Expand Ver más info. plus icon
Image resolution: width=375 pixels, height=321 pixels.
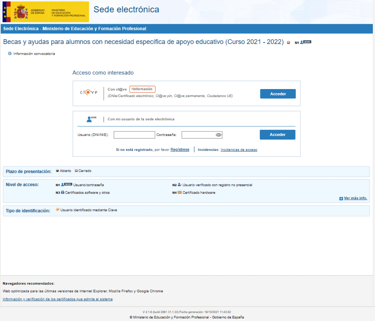coord(341,199)
